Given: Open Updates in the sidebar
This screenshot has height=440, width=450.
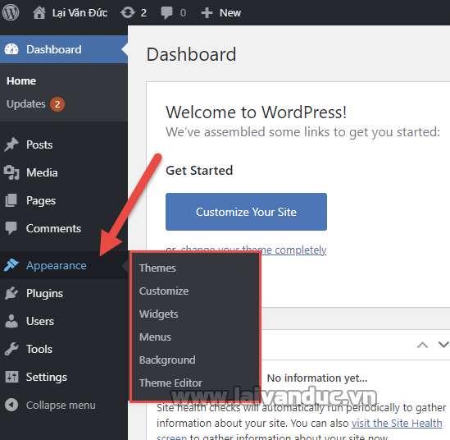Looking at the screenshot, I should point(26,103).
